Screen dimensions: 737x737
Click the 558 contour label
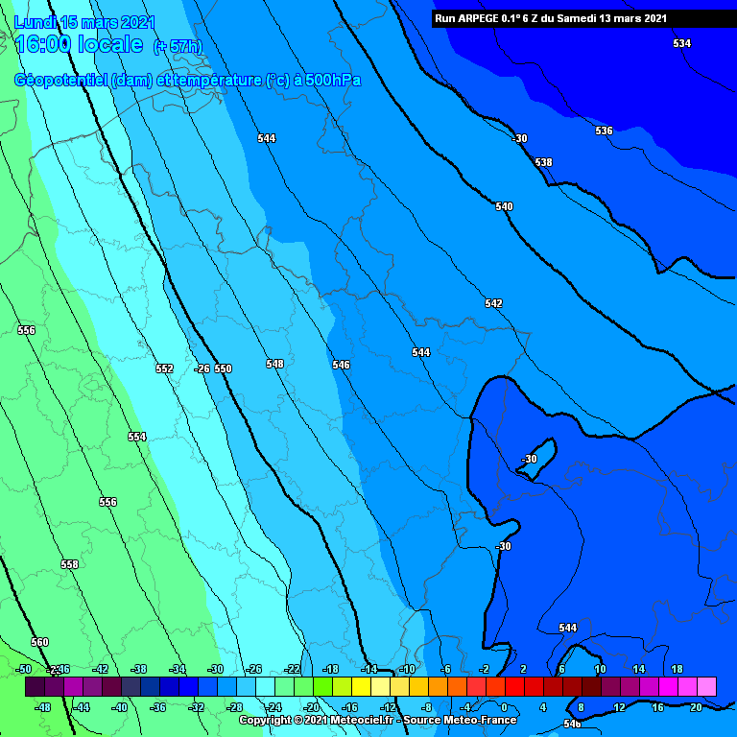tap(69, 564)
